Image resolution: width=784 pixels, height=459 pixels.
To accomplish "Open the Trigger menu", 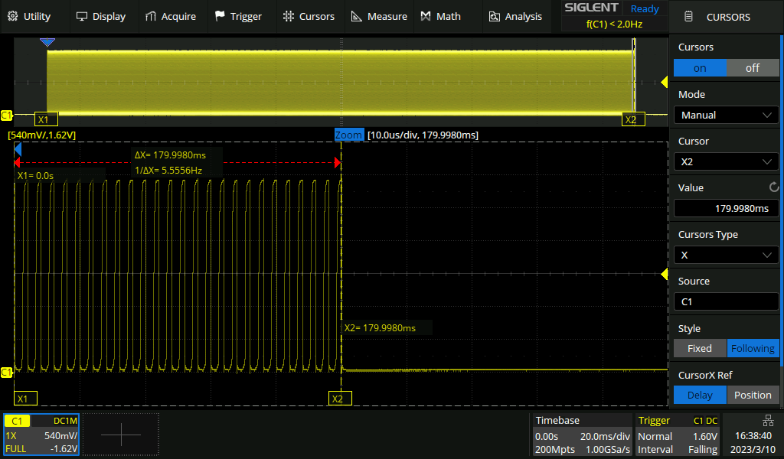I will tap(239, 17).
